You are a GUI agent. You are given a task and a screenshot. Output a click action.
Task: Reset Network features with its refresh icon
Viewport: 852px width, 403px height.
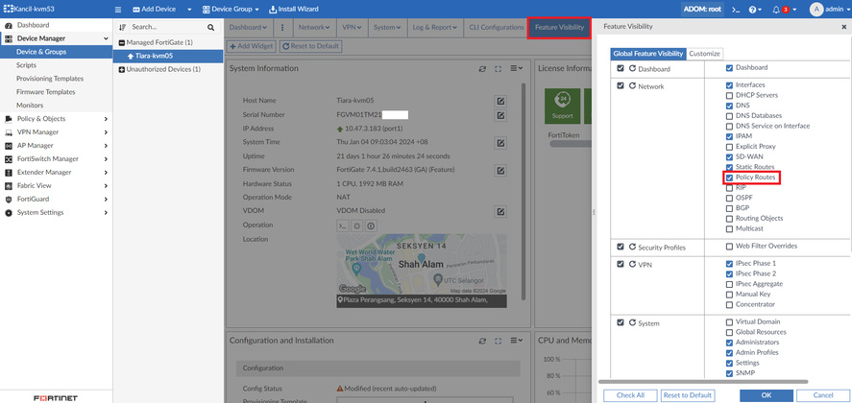click(x=632, y=85)
